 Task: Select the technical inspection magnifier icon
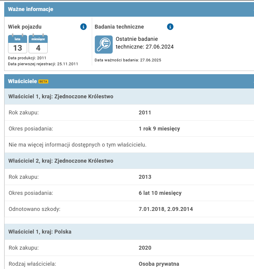[x=104, y=44]
